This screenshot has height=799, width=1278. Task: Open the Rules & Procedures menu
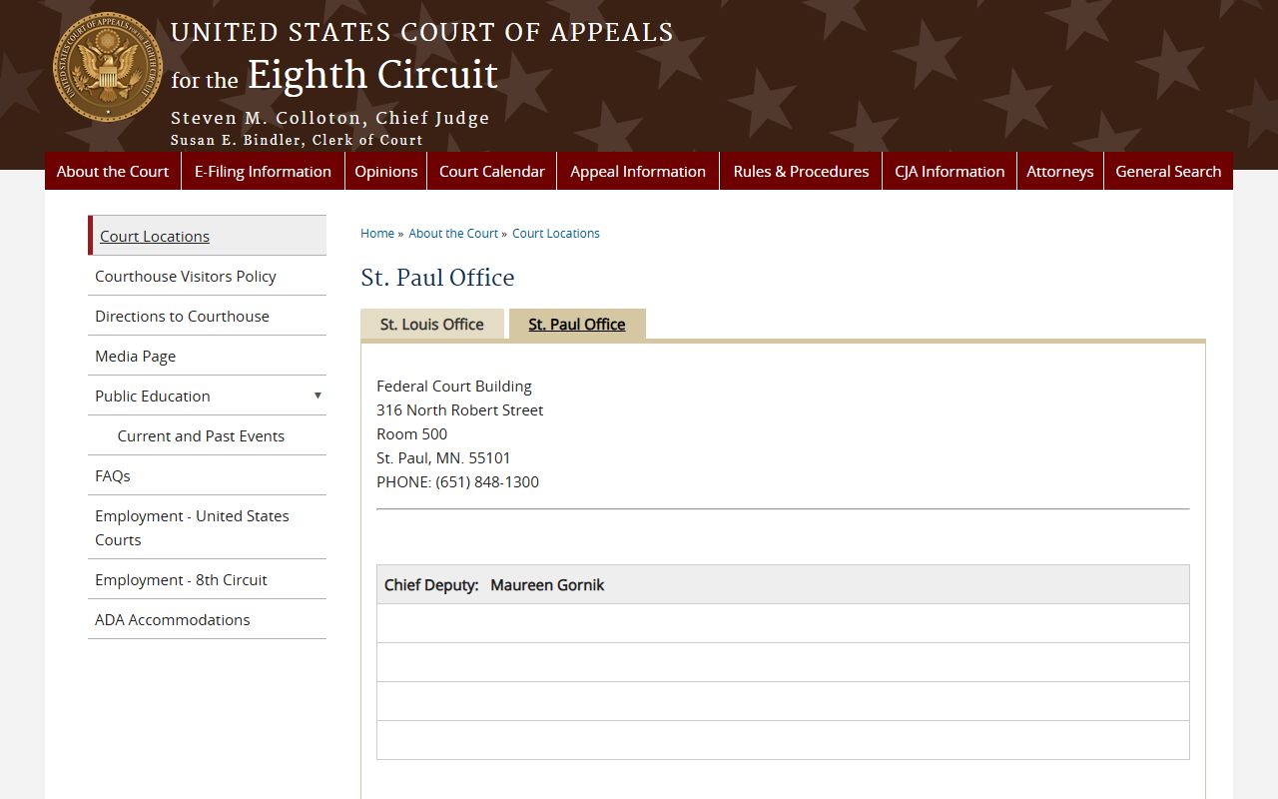[x=801, y=171]
